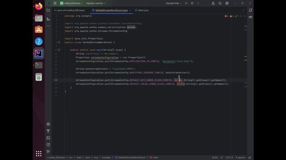Open Help from the Ubuntu dock
The width and height of the screenshot is (286, 160).
tap(39, 41)
